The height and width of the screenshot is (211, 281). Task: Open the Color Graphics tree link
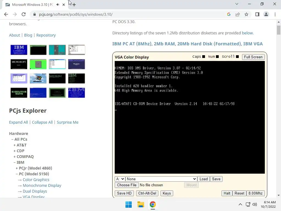coord(36,180)
